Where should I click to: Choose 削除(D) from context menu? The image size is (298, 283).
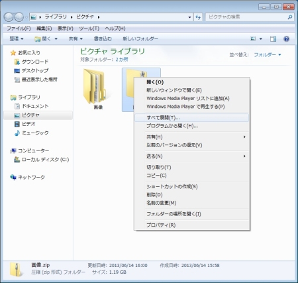[x=191, y=195]
